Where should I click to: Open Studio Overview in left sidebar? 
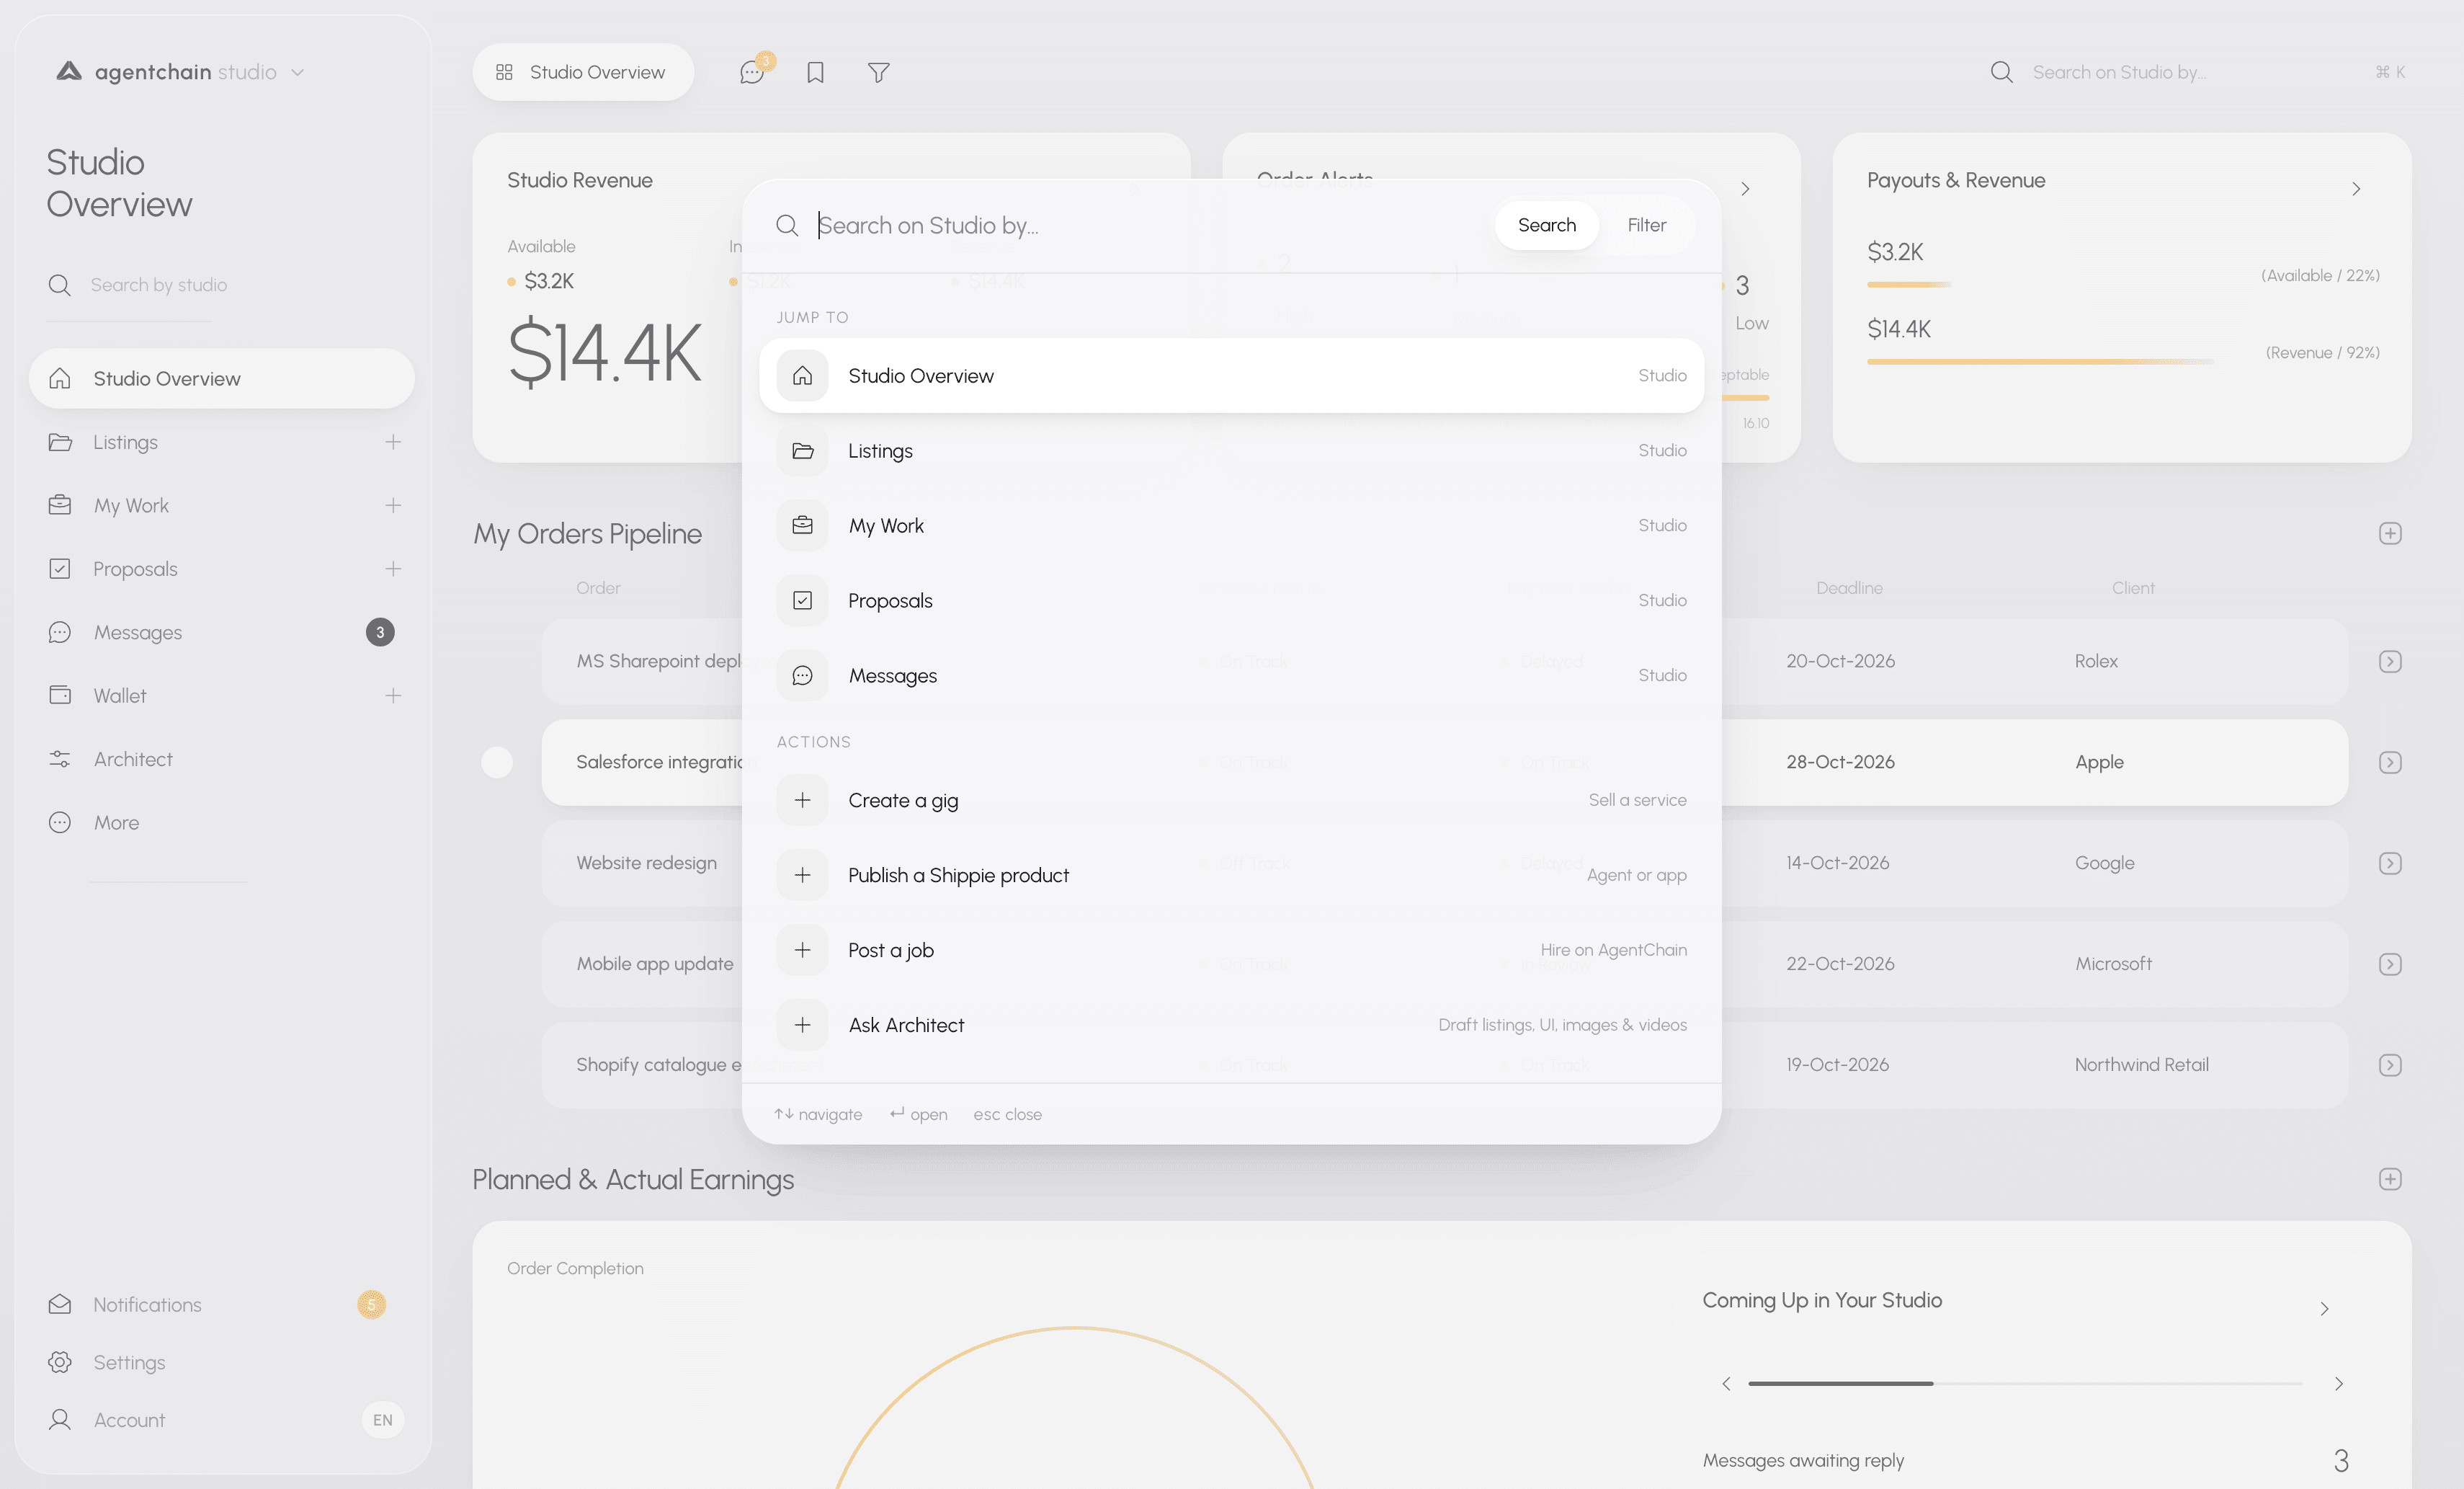[221, 378]
